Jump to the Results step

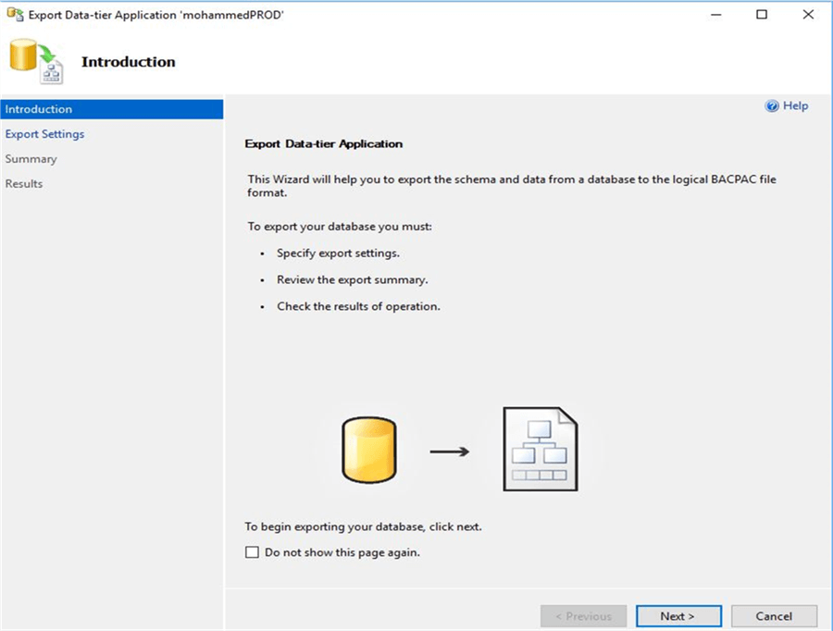24,184
